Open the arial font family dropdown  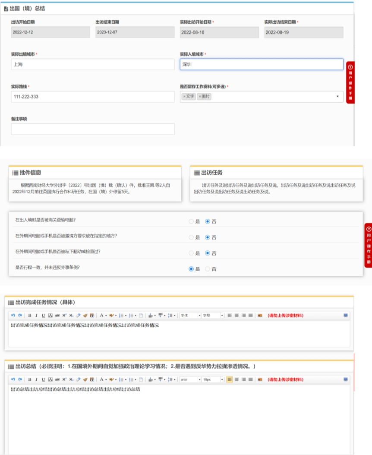(x=190, y=379)
